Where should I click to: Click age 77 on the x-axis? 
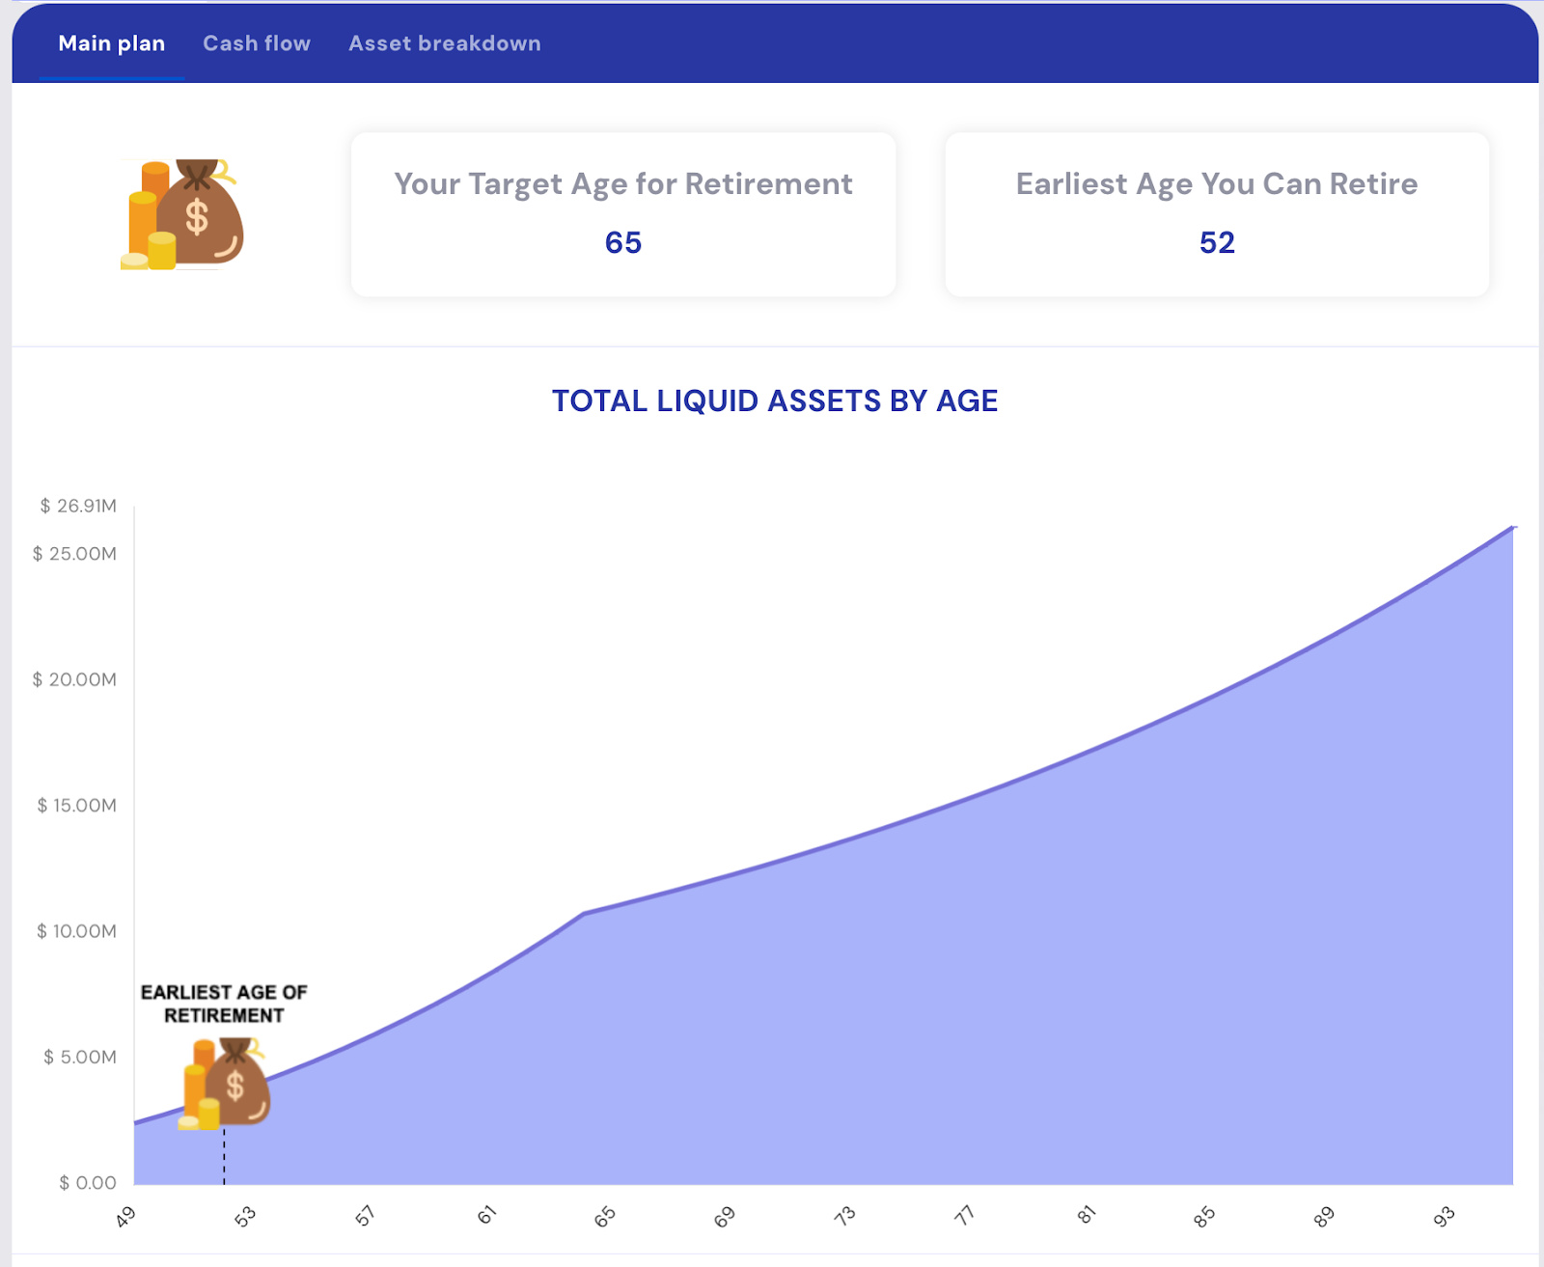click(x=964, y=1216)
